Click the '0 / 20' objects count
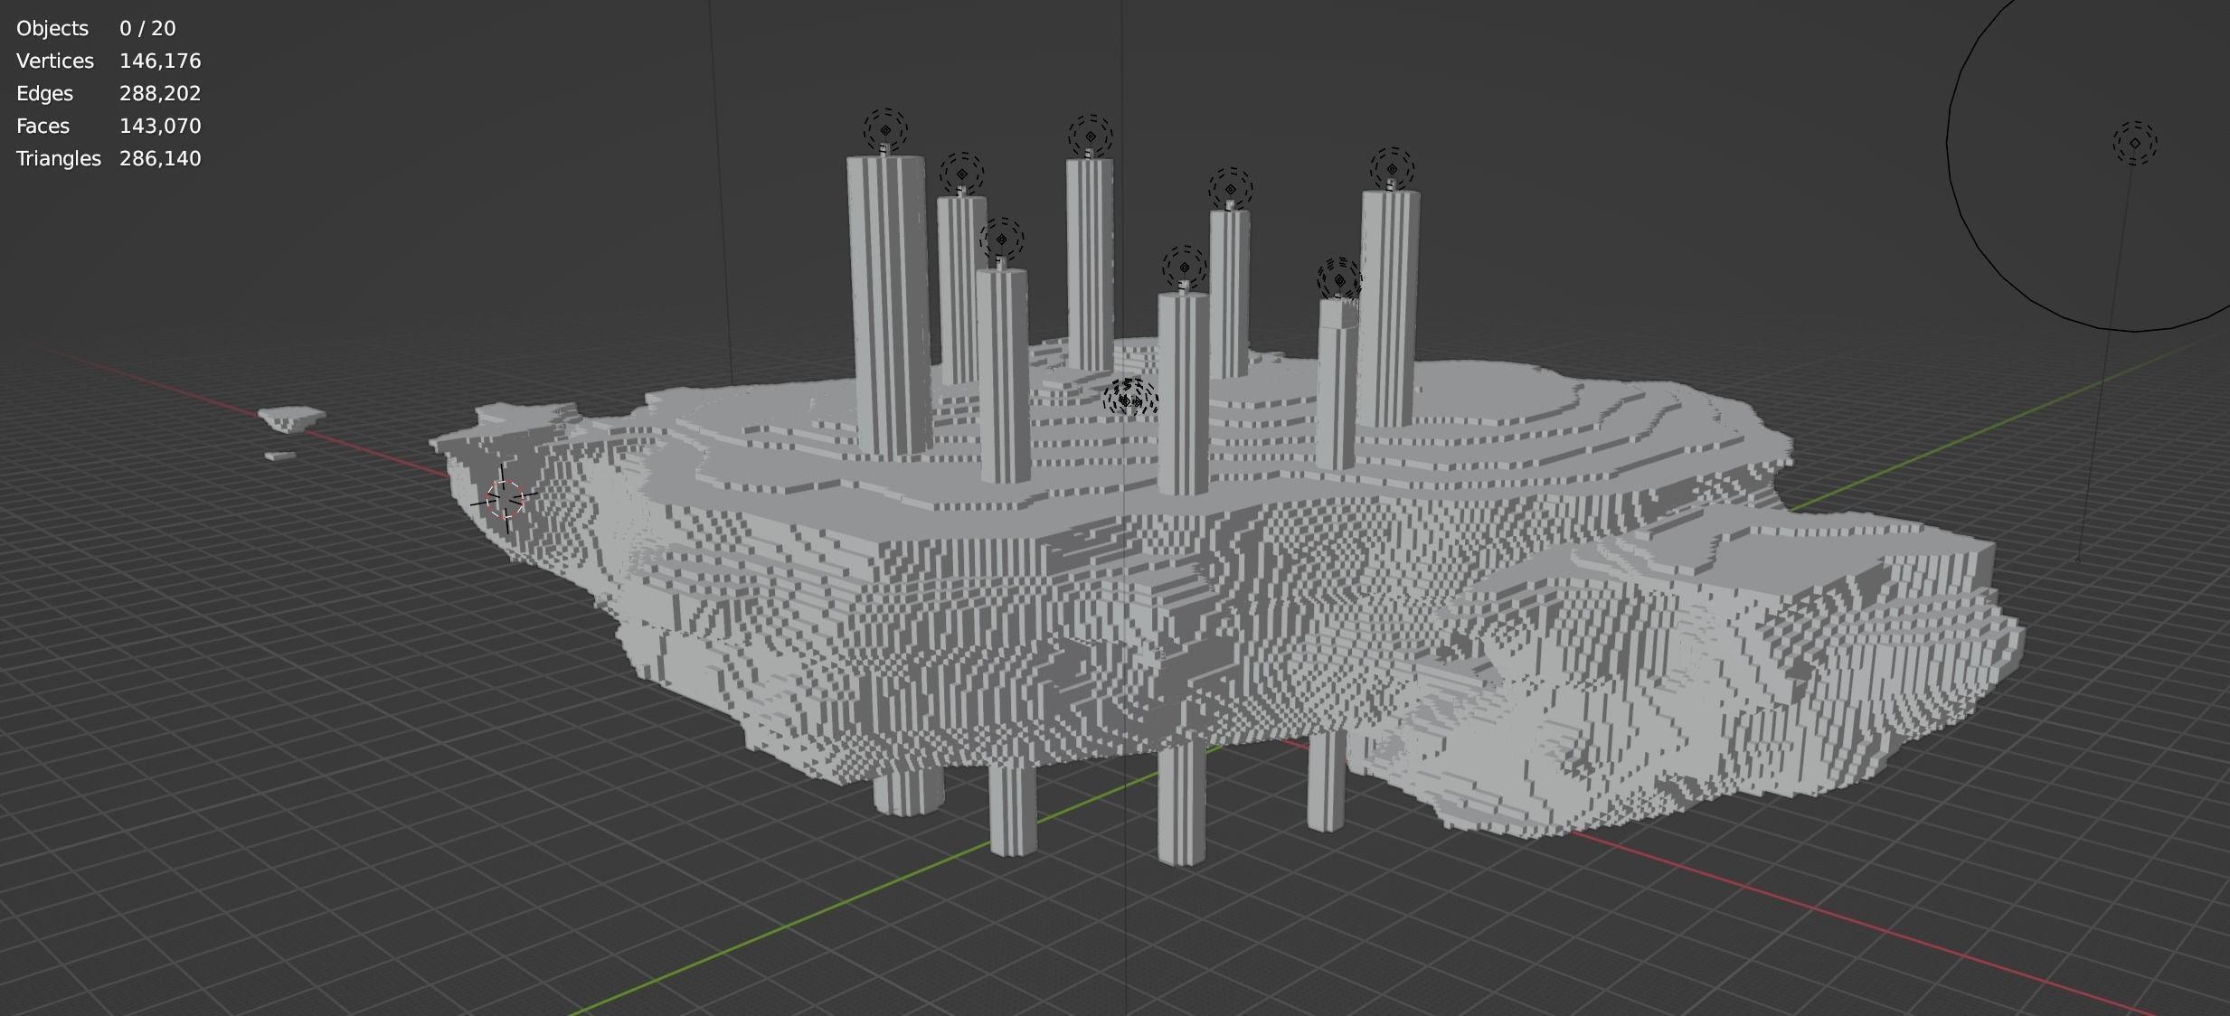The width and height of the screenshot is (2230, 1016). coord(147,28)
